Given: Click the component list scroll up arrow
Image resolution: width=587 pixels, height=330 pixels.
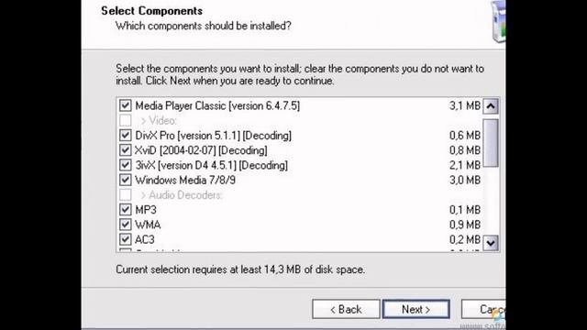Looking at the screenshot, I should click(491, 106).
